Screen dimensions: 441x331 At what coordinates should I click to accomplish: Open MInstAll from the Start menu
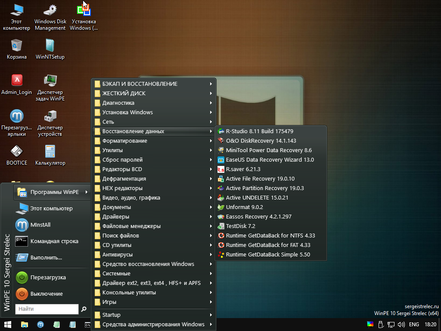coord(52,225)
